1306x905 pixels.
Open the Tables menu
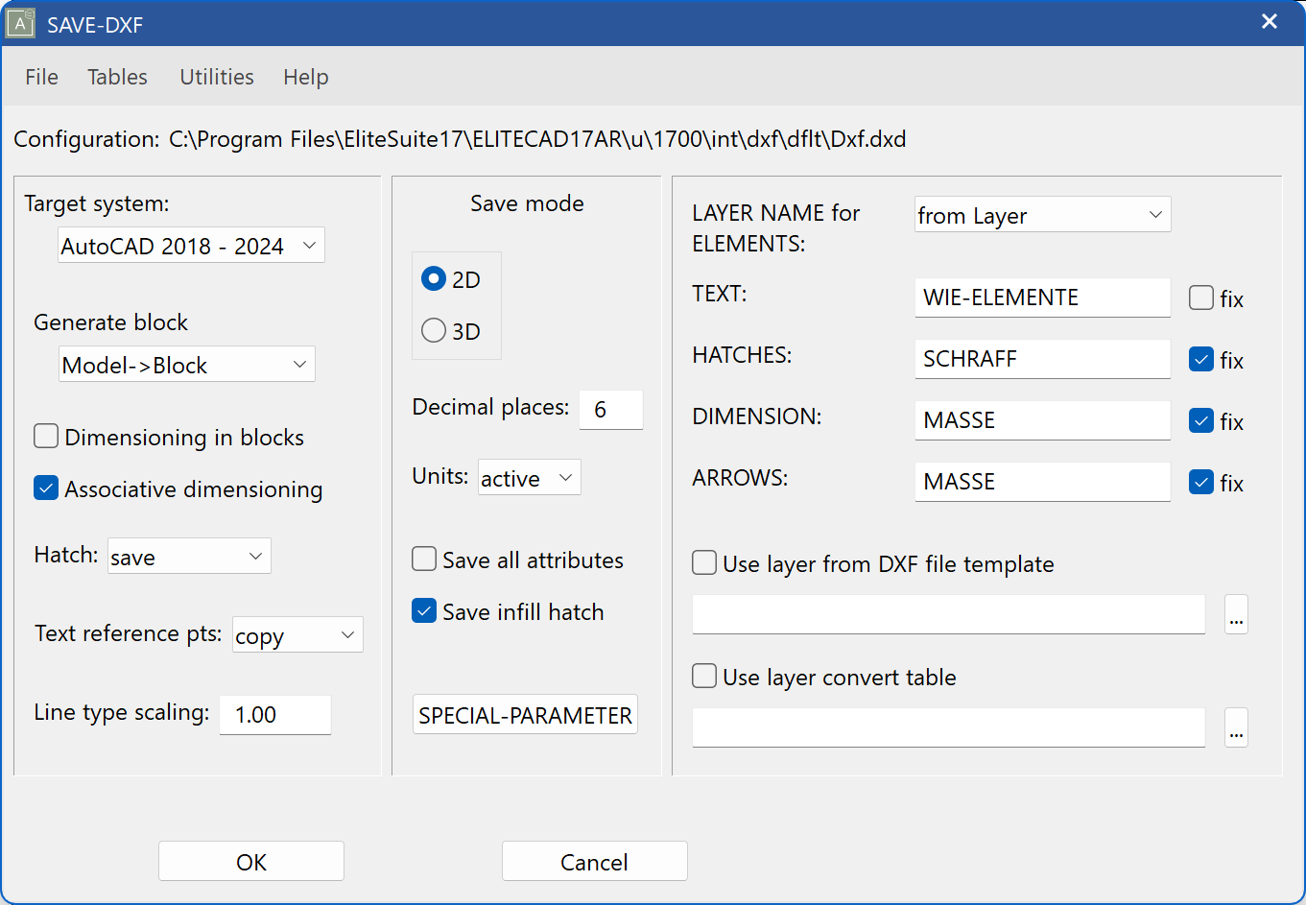(x=116, y=77)
